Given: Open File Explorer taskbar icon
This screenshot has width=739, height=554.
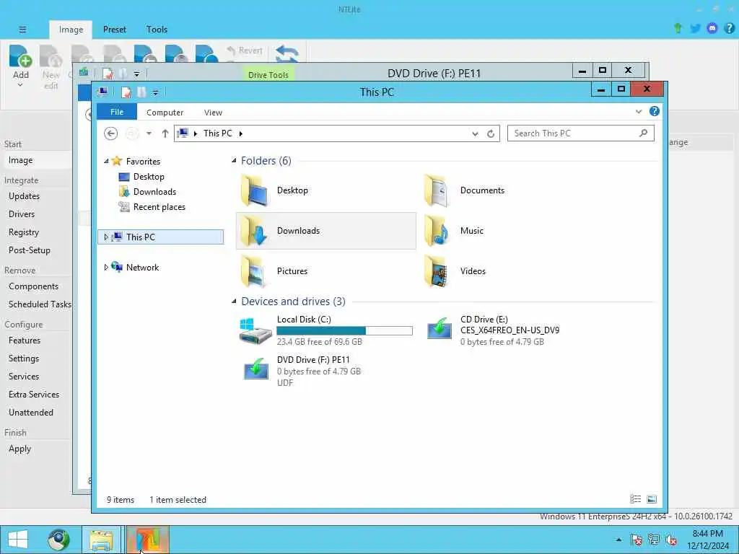Looking at the screenshot, I should tap(101, 540).
